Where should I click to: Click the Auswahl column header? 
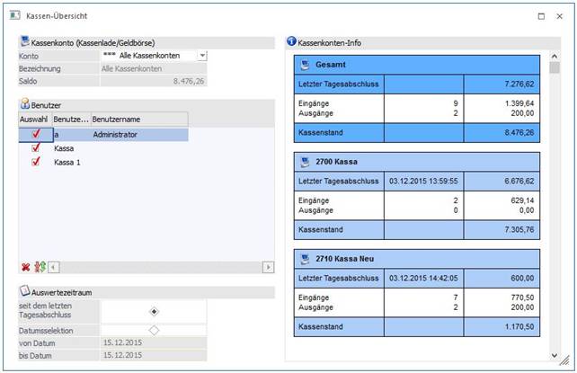(34, 119)
